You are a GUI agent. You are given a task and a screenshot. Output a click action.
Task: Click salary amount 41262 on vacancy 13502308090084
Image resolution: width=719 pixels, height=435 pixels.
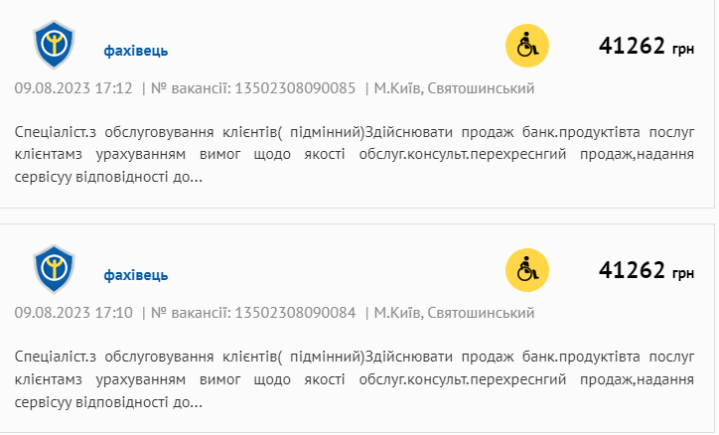(632, 270)
